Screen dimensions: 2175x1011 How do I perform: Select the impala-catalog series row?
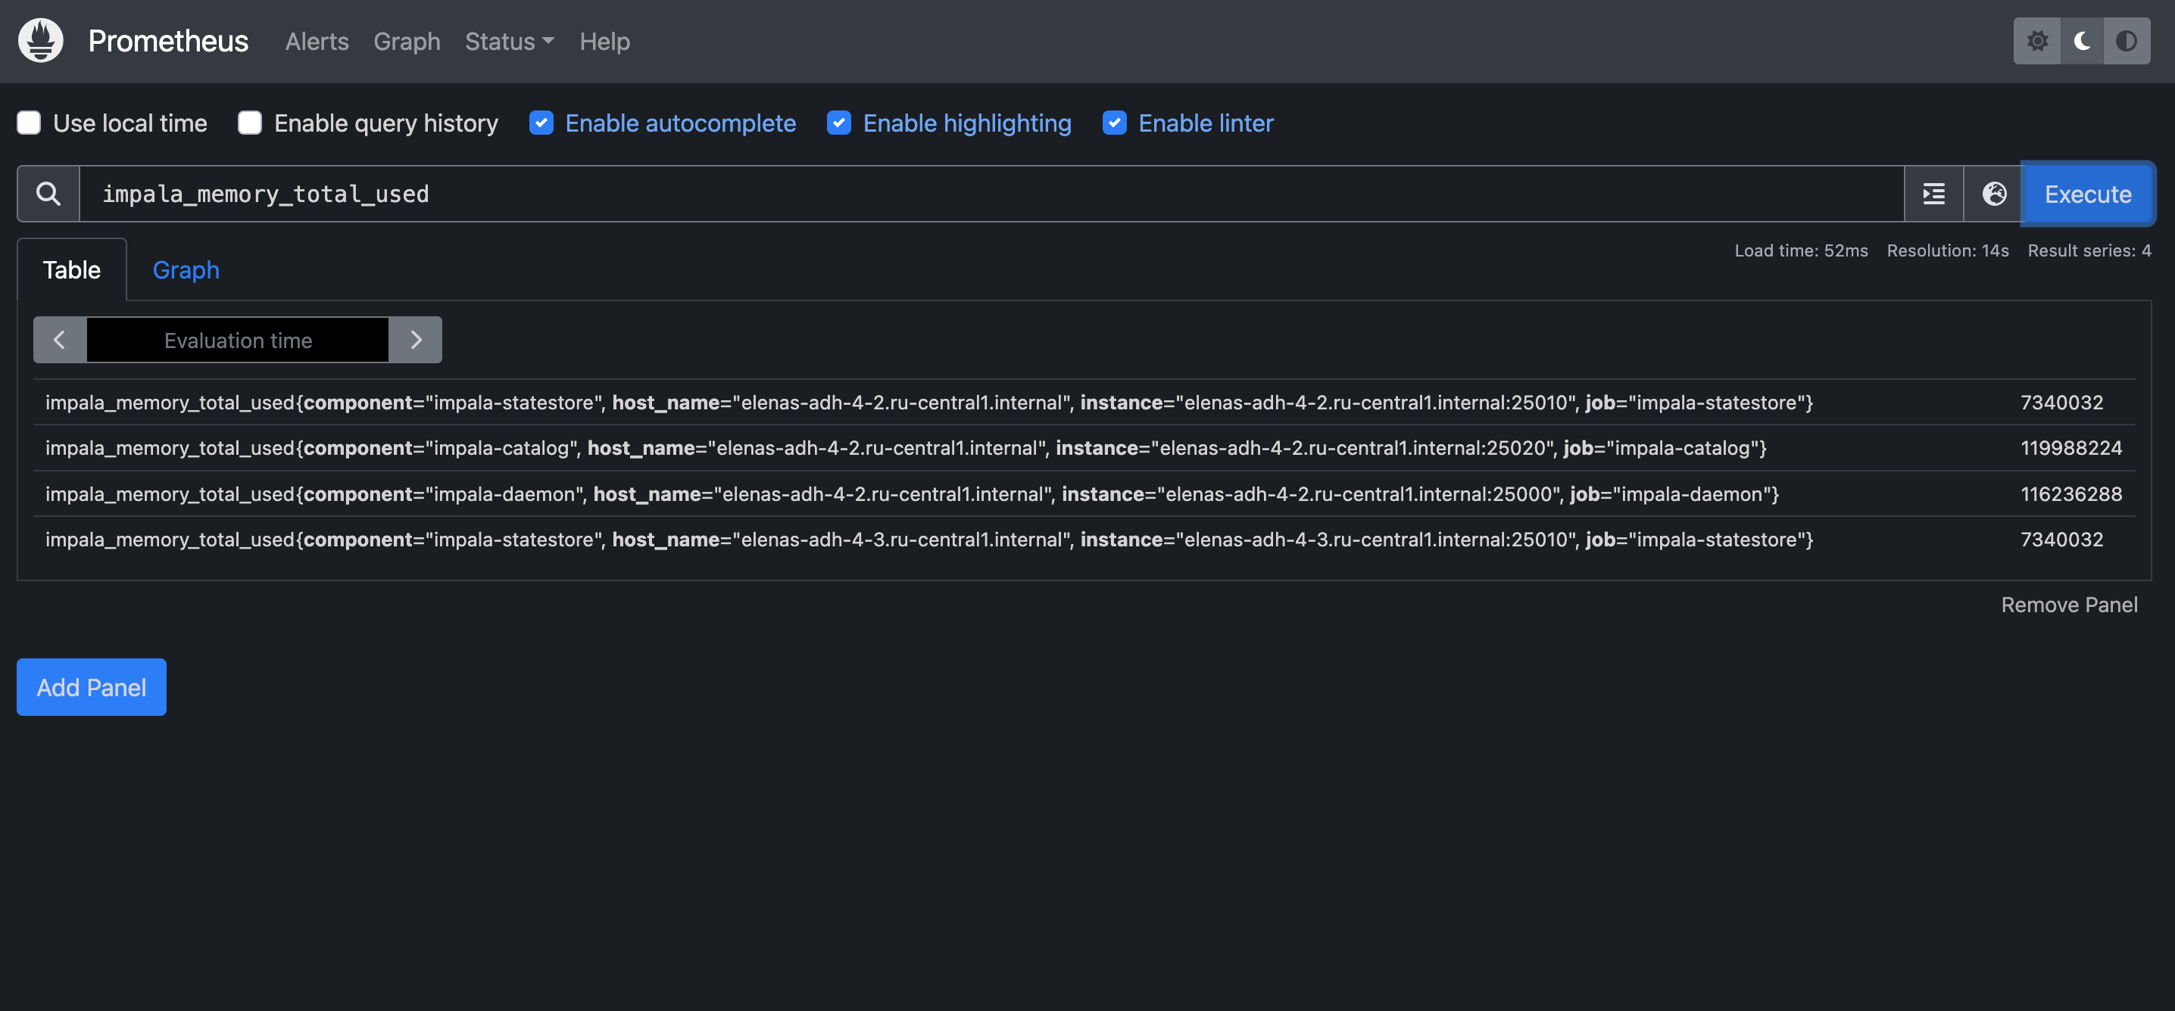click(x=1084, y=448)
